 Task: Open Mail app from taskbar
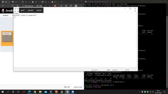[x=46, y=92]
